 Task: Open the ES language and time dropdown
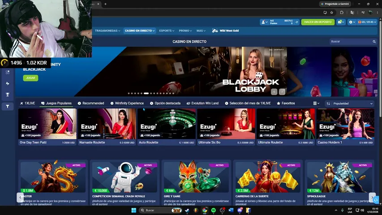[x=367, y=22]
